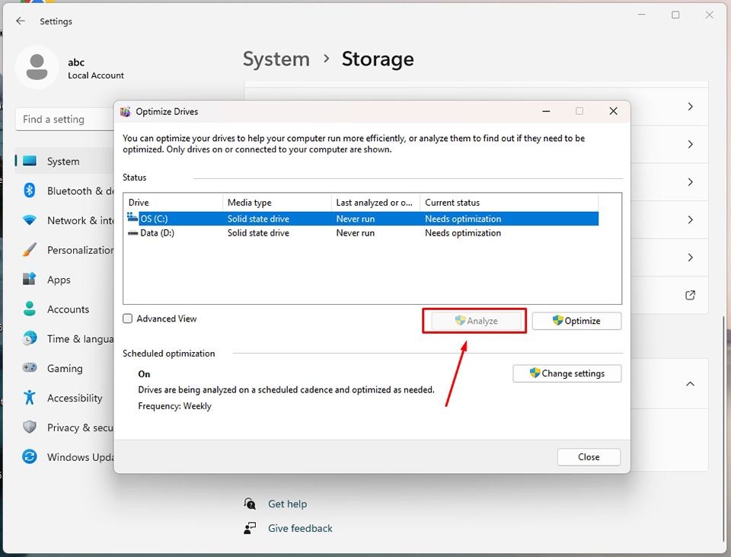Click the Accounts person icon
This screenshot has width=731, height=557.
pos(30,309)
